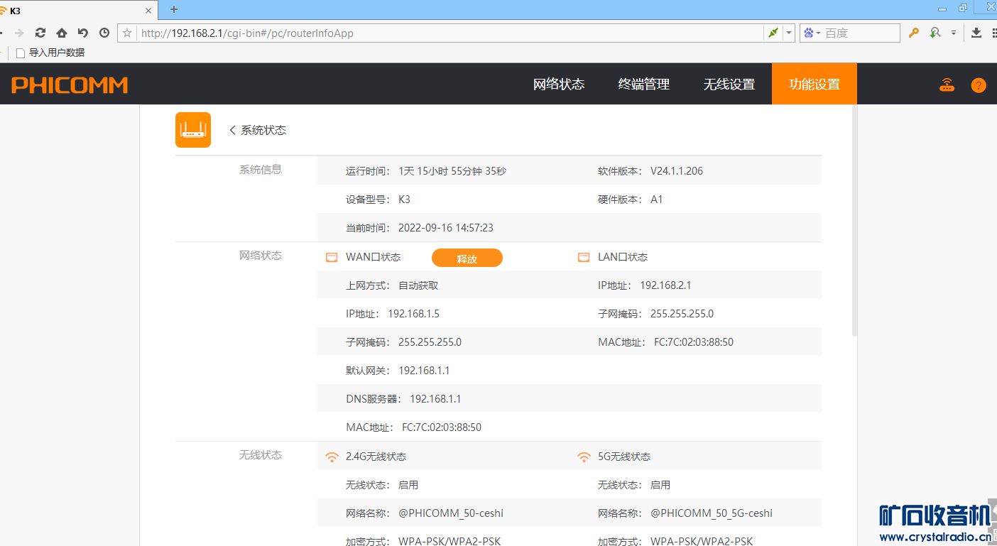Screen dimensions: 997x546
Task: Go to browser home page icon
Action: point(62,33)
